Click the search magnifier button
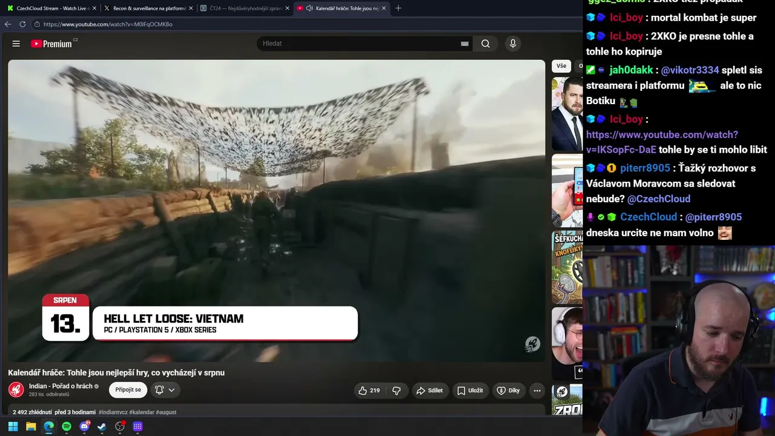This screenshot has height=436, width=775. point(486,44)
